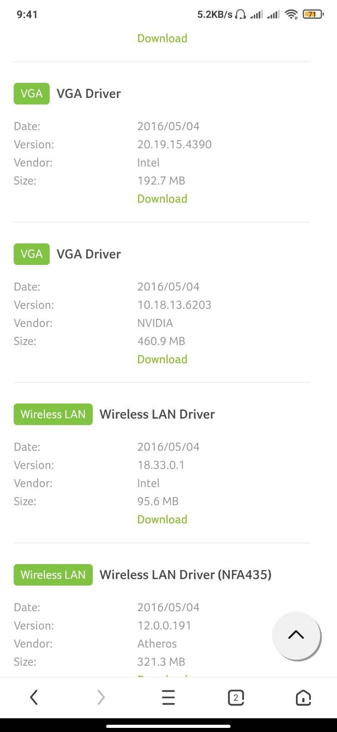The height and width of the screenshot is (732, 337).
Task: Tap VGA tag beside NVIDIA driver
Action: pos(32,254)
